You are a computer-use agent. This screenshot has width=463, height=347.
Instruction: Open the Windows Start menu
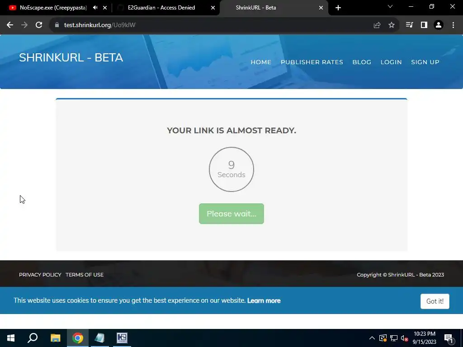click(11, 338)
